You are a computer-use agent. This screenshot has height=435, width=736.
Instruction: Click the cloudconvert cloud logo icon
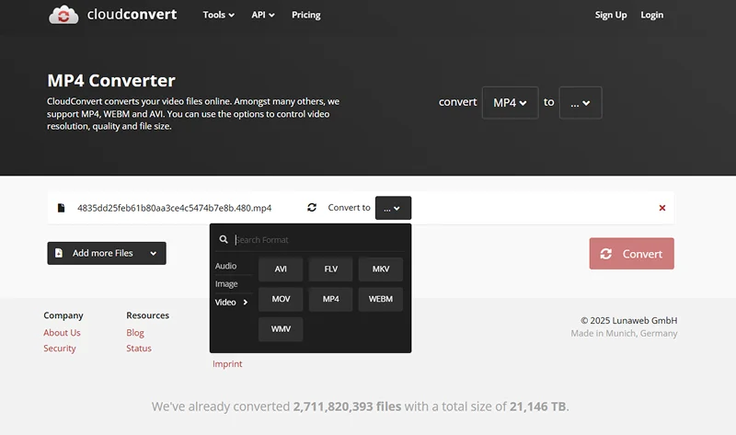(63, 15)
